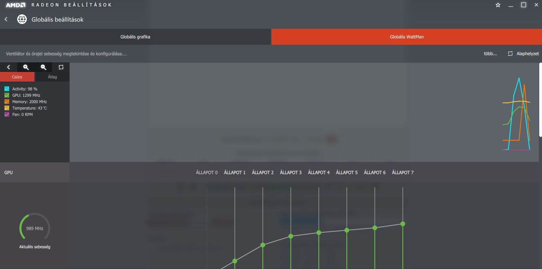Click Alaphelyzet reset button
Viewport: 542px width, 269px height.
click(x=524, y=54)
